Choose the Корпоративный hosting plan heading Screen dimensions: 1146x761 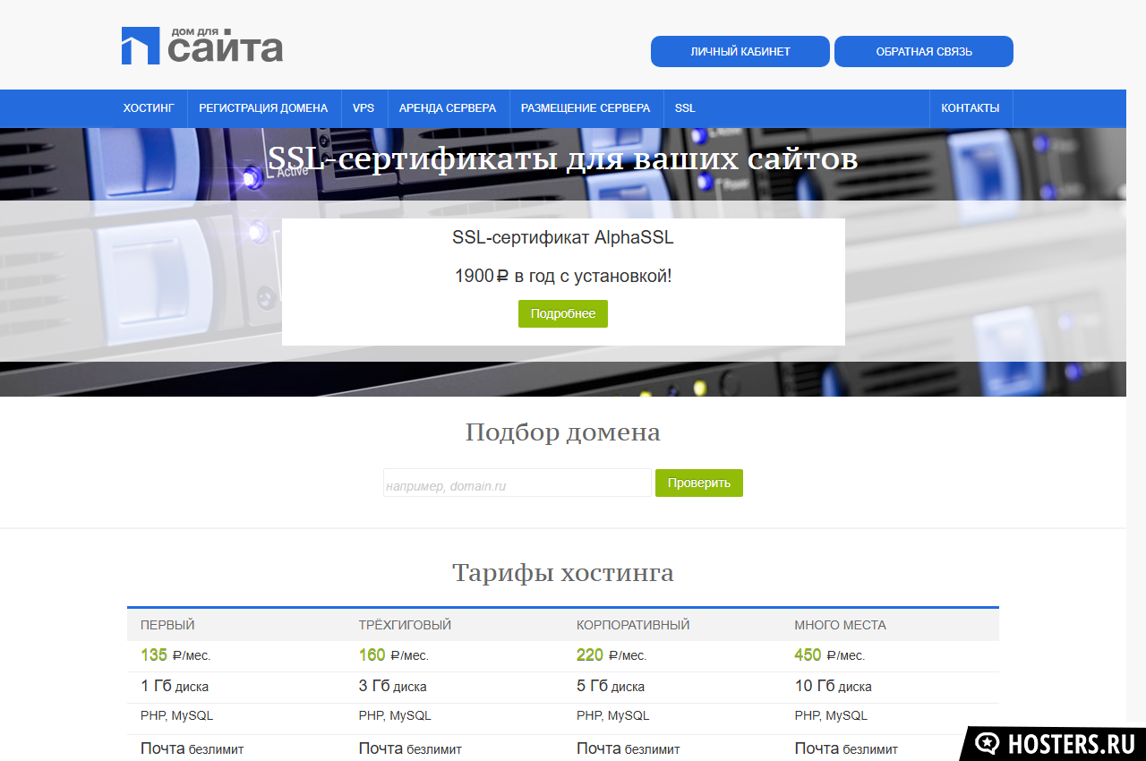click(x=633, y=625)
